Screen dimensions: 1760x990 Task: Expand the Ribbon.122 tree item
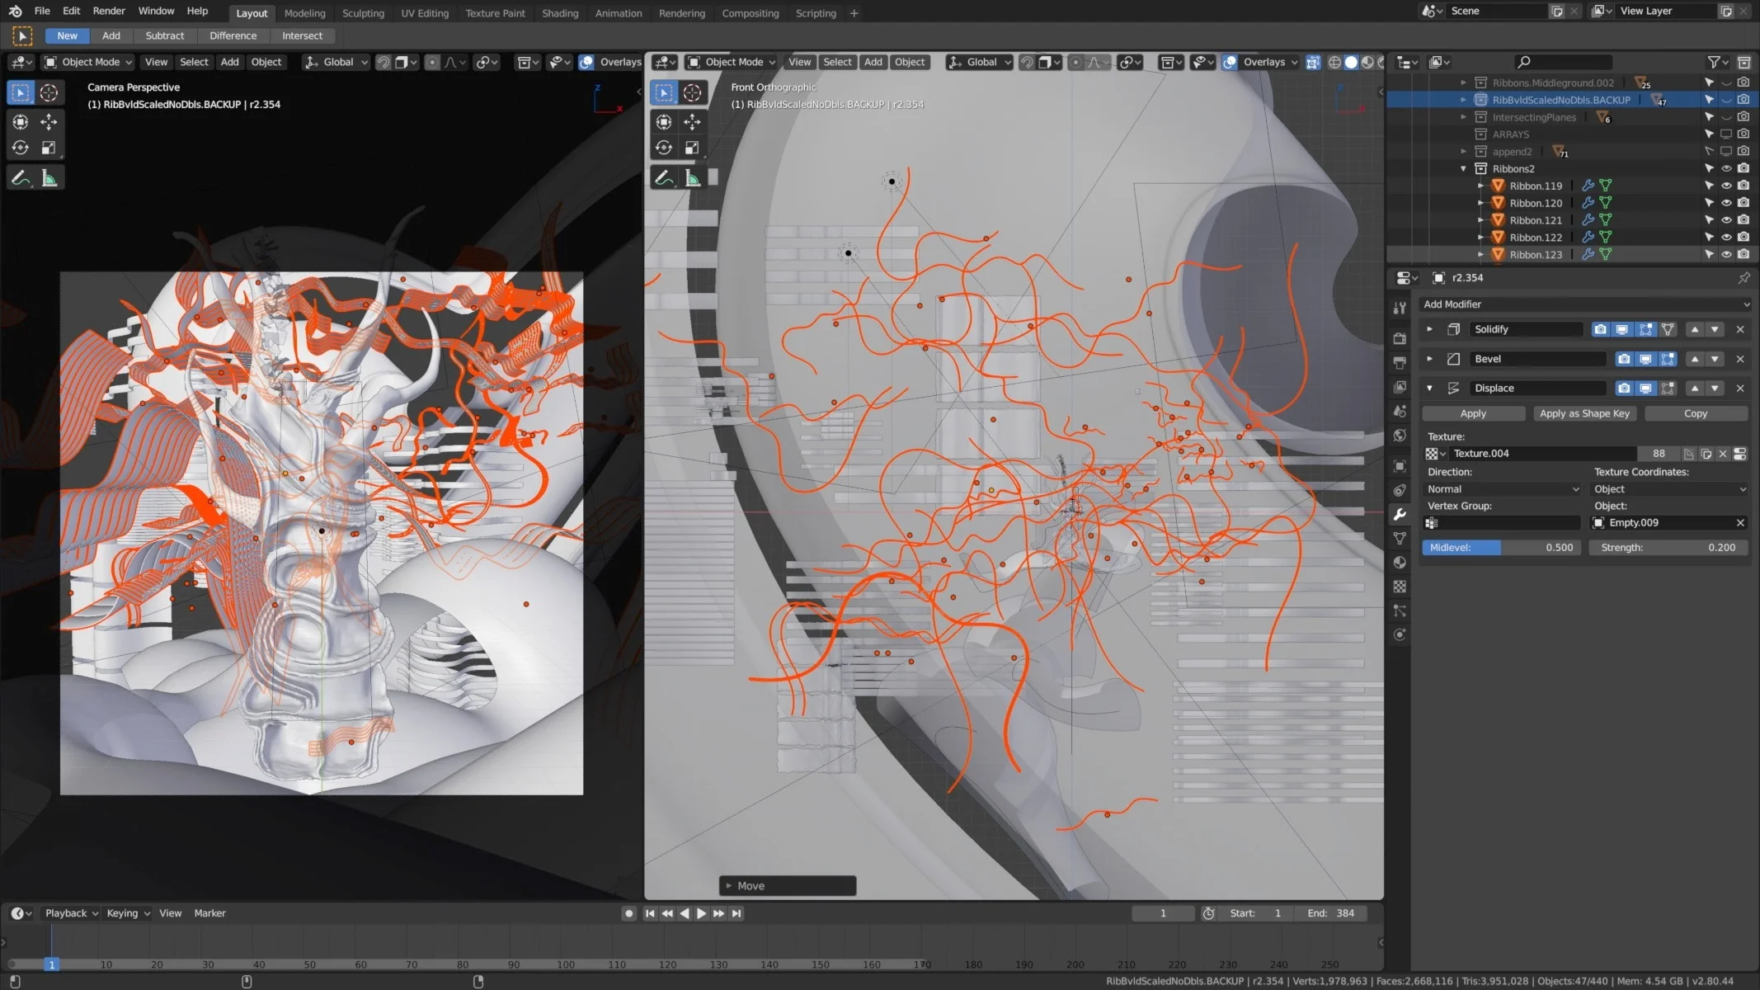coord(1480,238)
